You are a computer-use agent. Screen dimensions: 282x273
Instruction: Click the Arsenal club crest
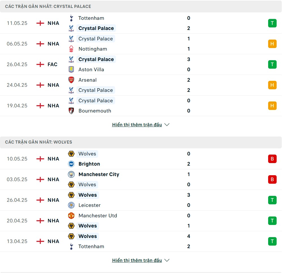(x=71, y=80)
